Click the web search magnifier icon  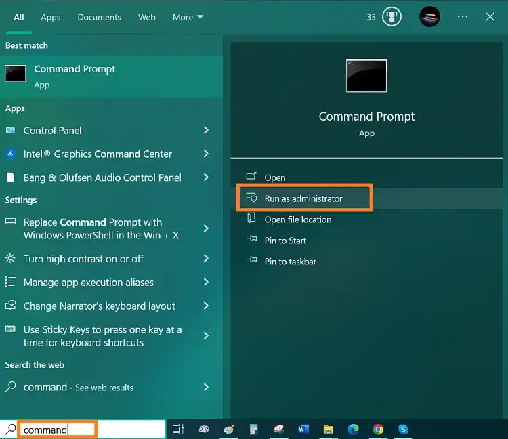[11, 387]
